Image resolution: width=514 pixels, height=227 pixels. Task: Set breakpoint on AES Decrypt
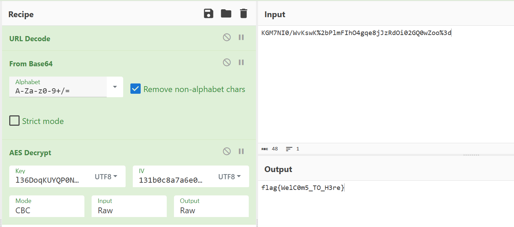[x=241, y=151]
